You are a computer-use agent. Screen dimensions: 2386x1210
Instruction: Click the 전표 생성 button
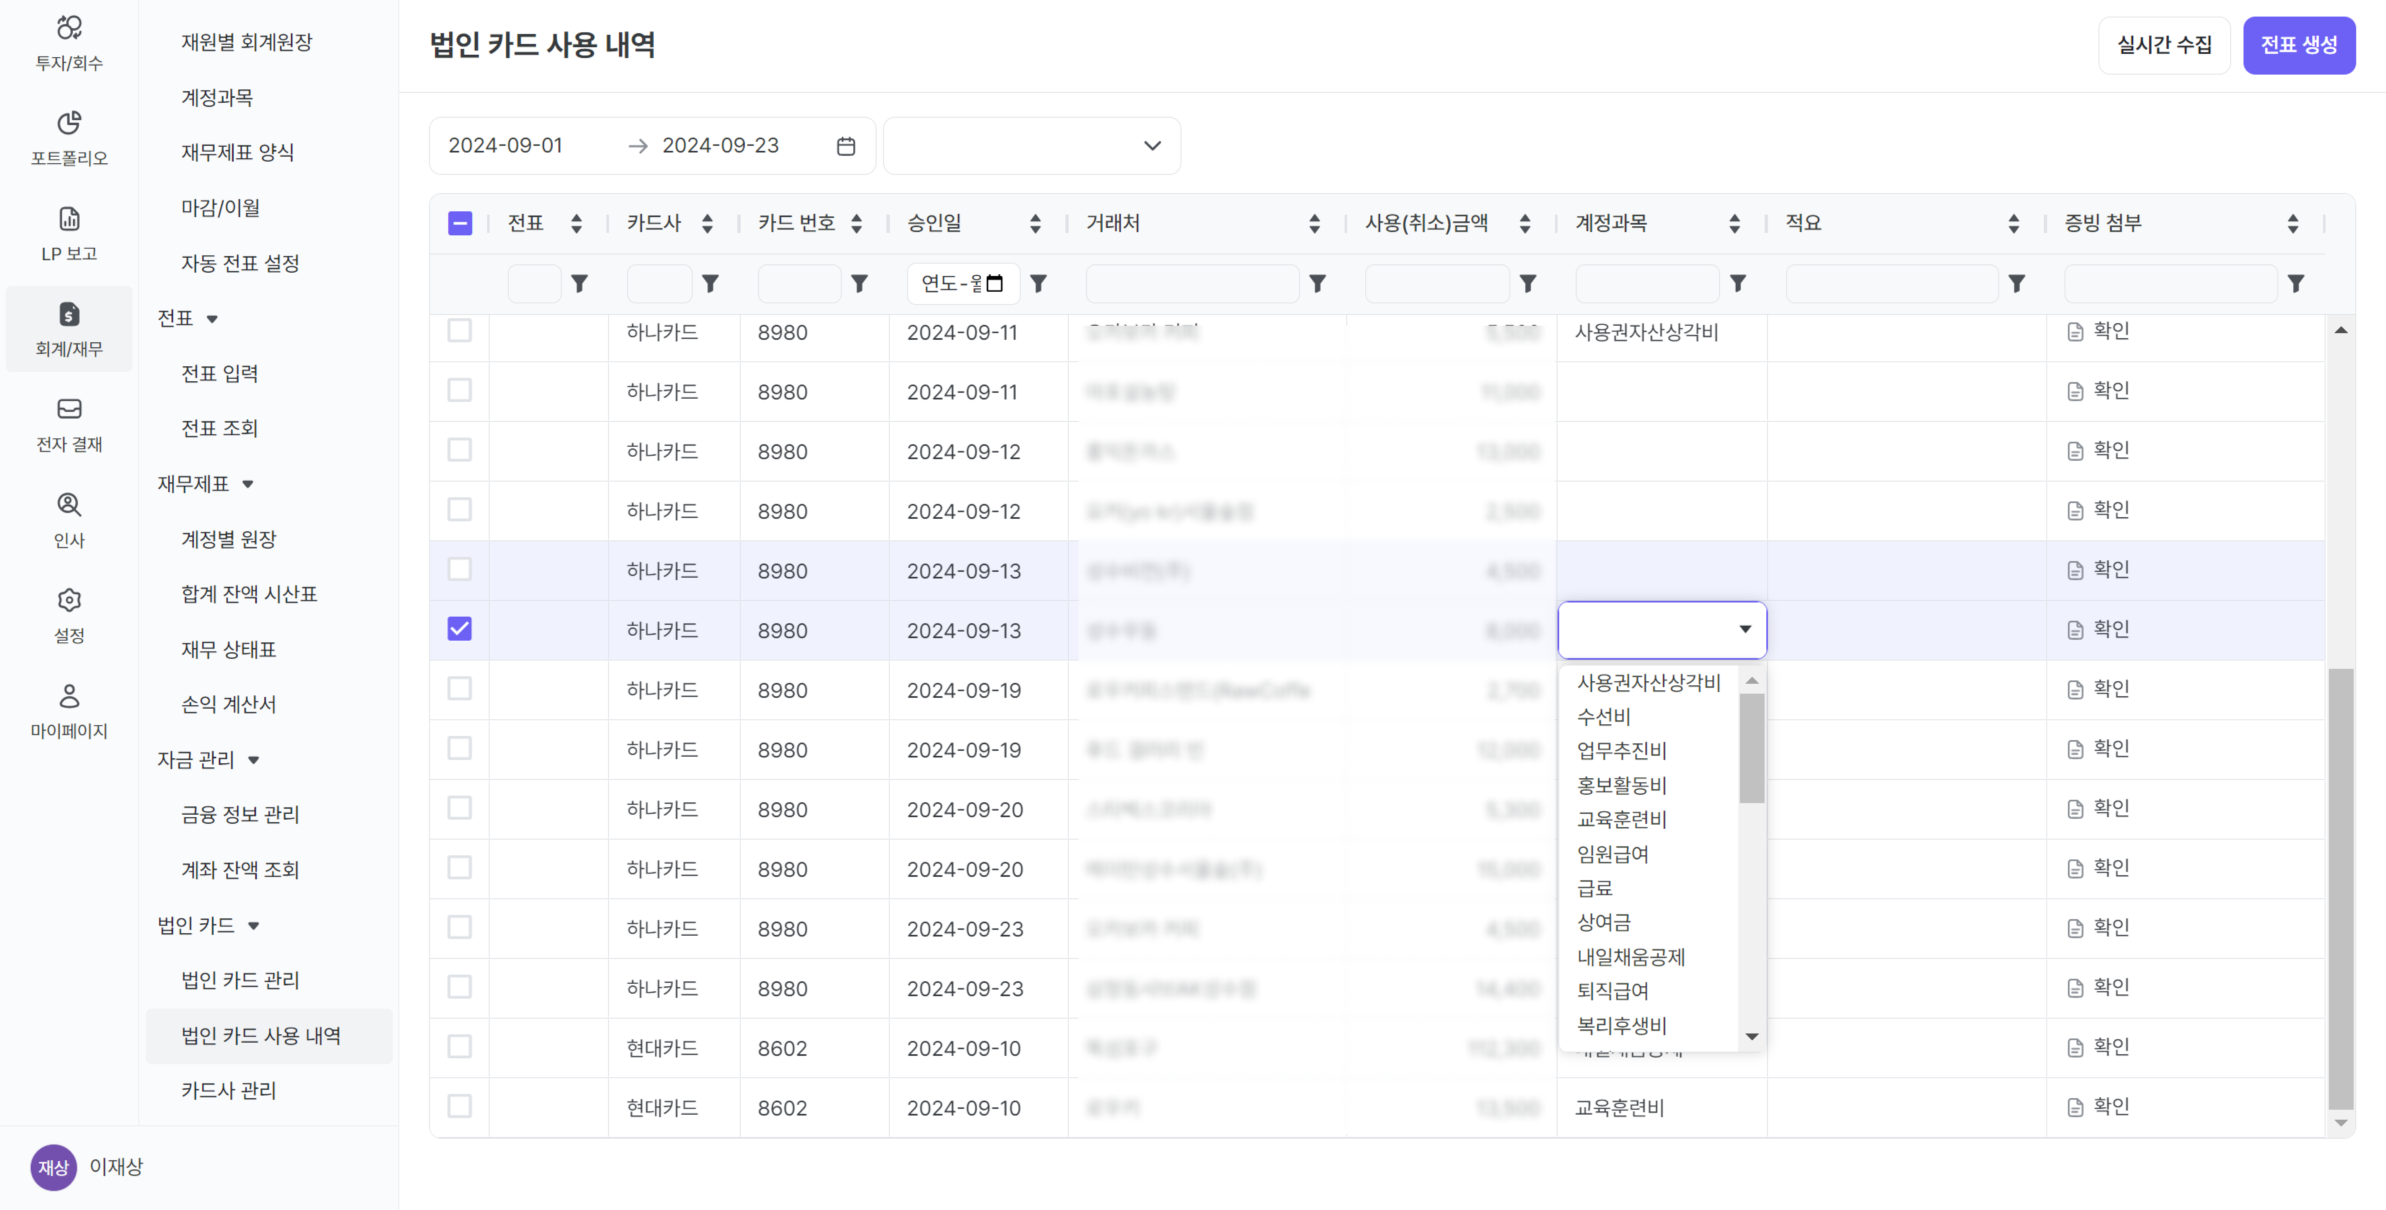[2299, 46]
